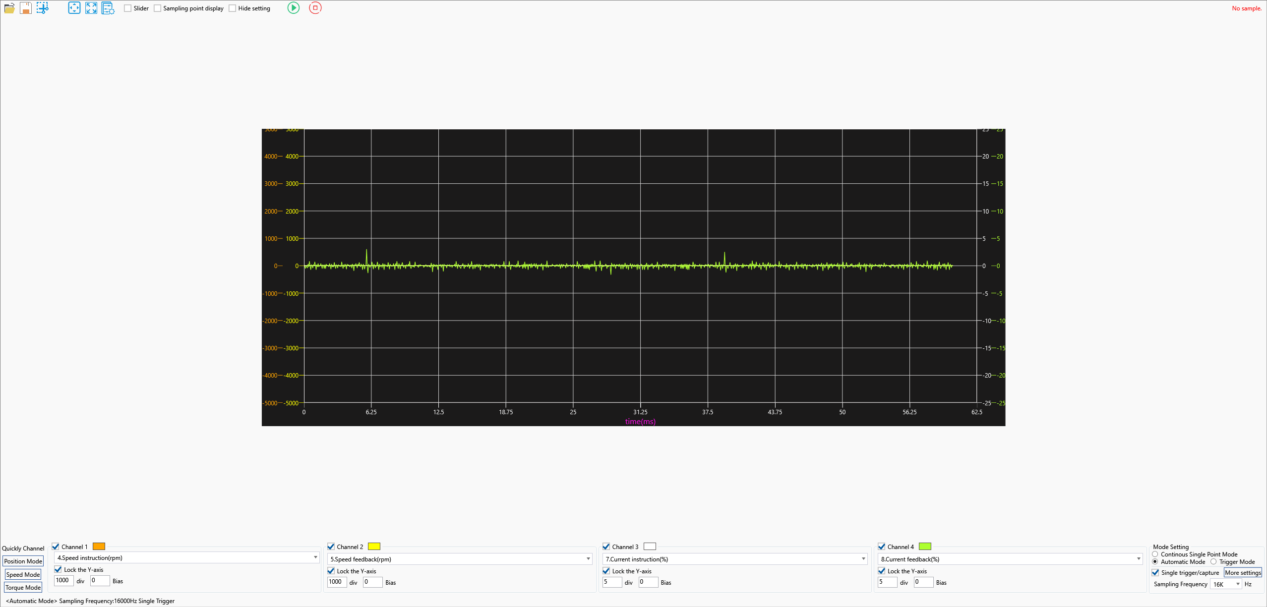Select the Trigger Mode radio button

coord(1213,561)
